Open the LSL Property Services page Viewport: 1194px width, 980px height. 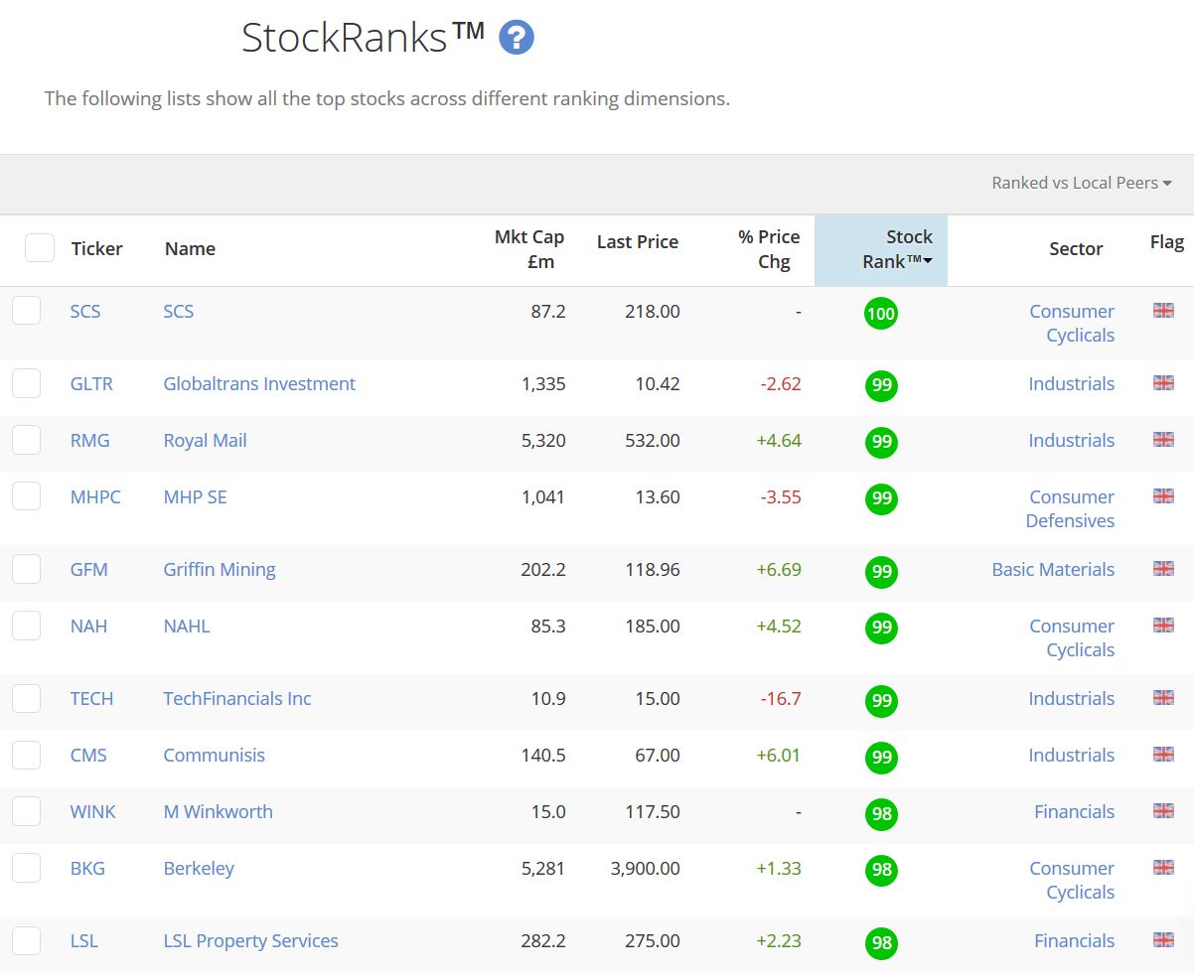click(x=250, y=940)
